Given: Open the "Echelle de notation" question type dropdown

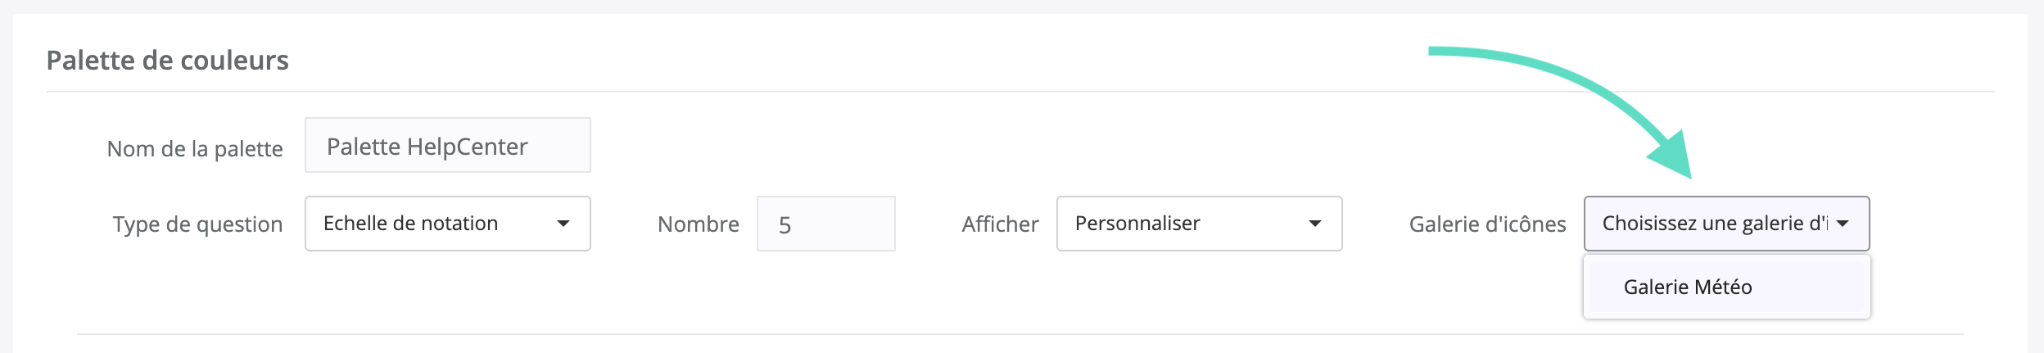Looking at the screenshot, I should [x=447, y=224].
